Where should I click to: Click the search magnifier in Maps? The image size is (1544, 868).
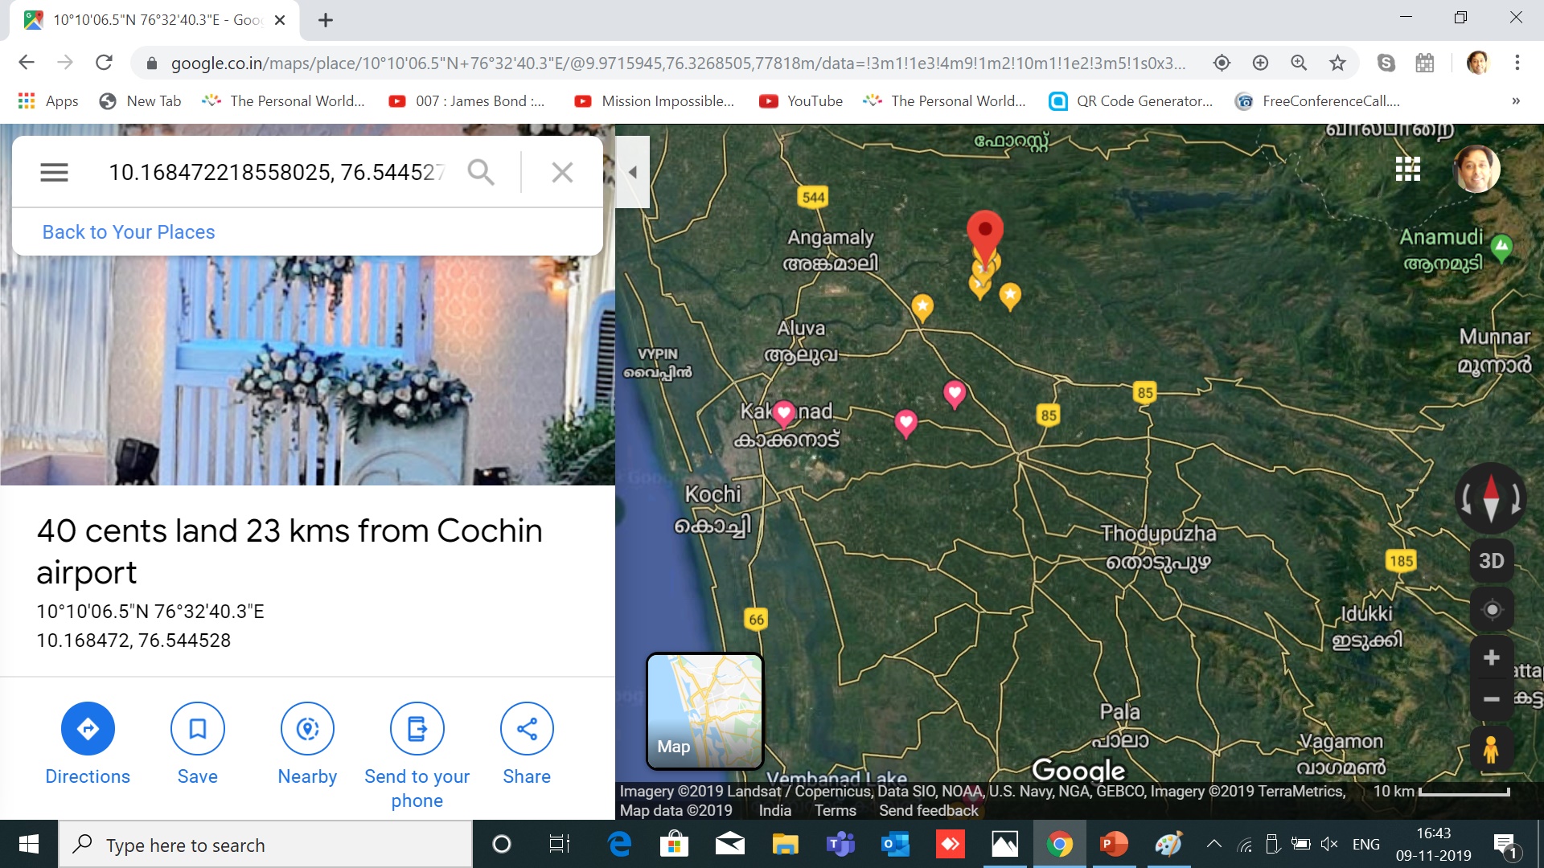(481, 172)
